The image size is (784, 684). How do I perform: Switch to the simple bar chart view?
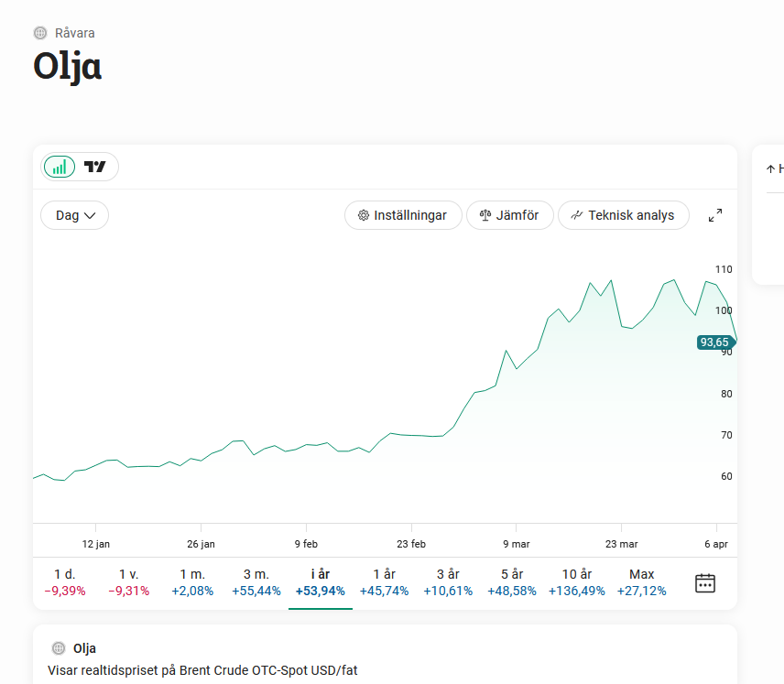click(60, 167)
